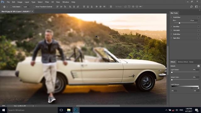
Task: Click the Distribute left edges icon
Action: tap(97, 7)
